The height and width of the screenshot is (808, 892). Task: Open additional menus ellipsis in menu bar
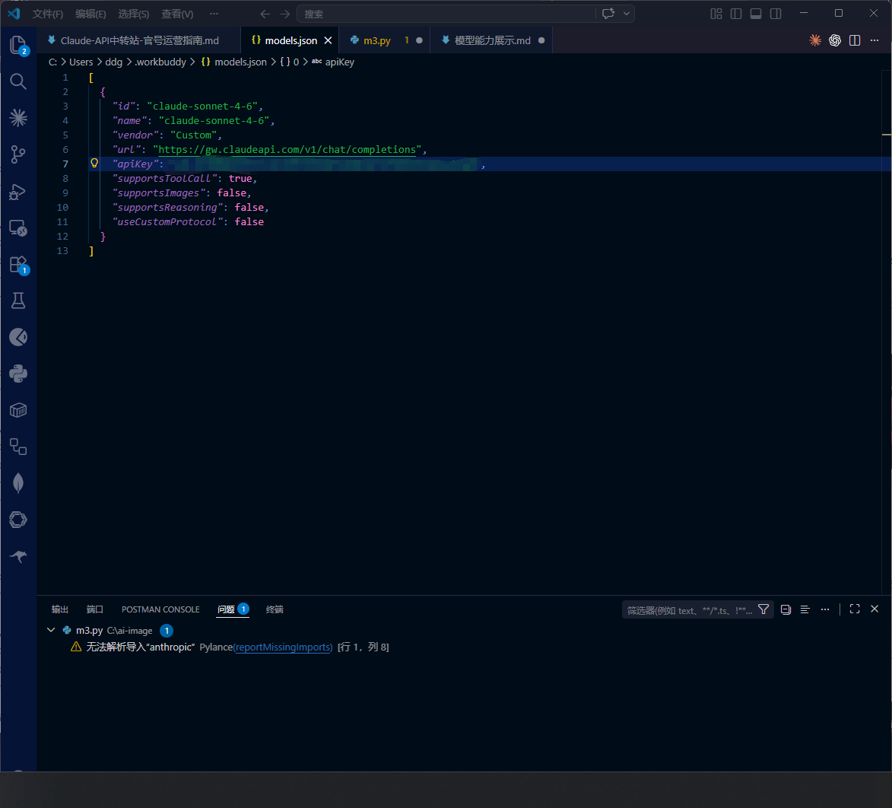click(214, 14)
